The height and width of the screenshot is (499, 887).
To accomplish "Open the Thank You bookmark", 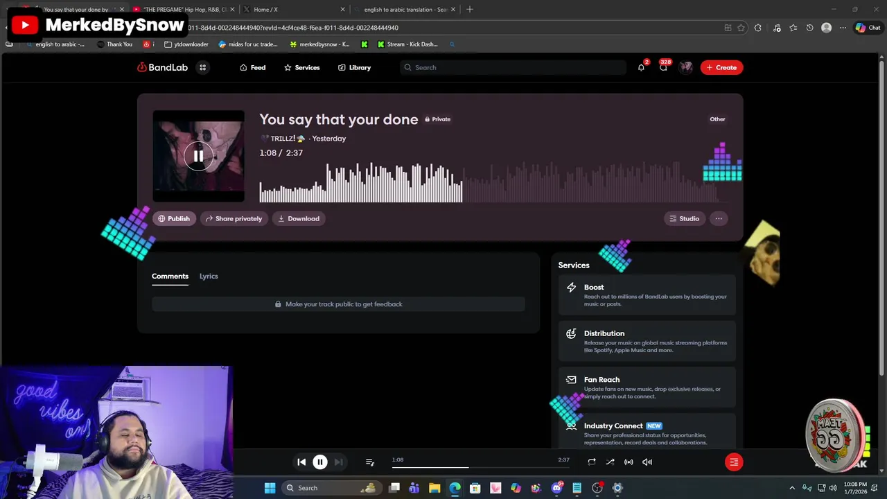I will 114,44.
